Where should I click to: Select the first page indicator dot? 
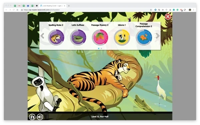pyautogui.click(x=99, y=49)
